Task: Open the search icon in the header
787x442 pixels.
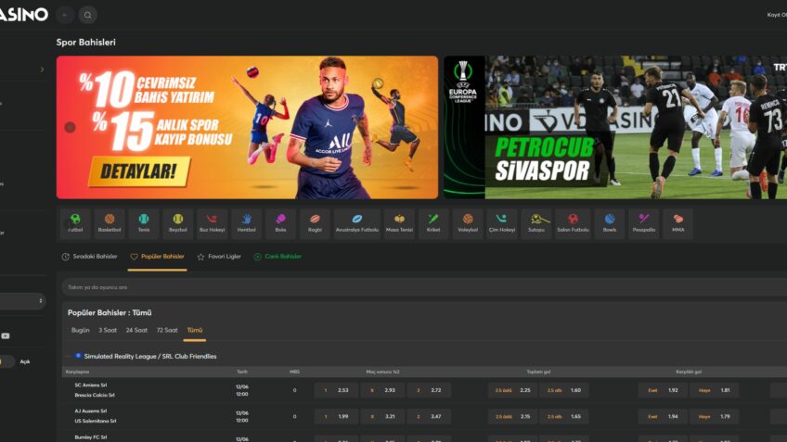Action: [87, 15]
